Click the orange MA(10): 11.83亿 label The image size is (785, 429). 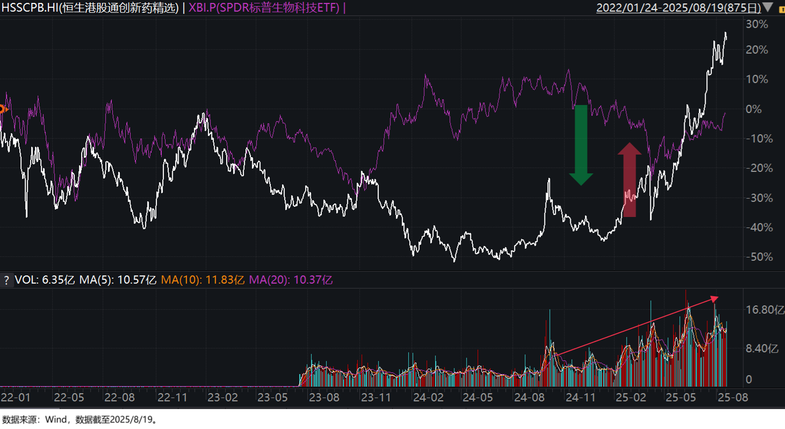[x=202, y=280]
